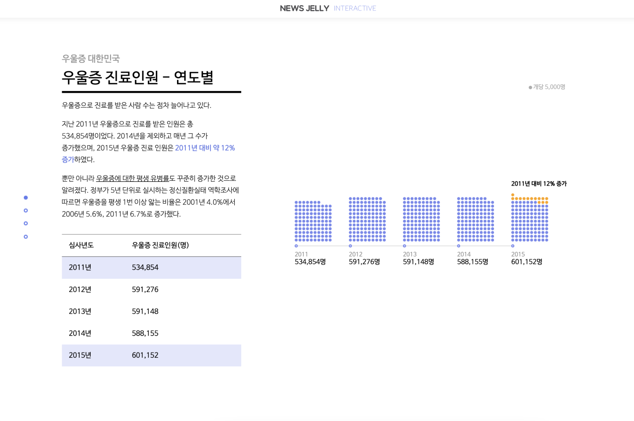Click the 2011 purple dot cluster chart
Viewport: 634px width, 421px height.
(x=313, y=221)
